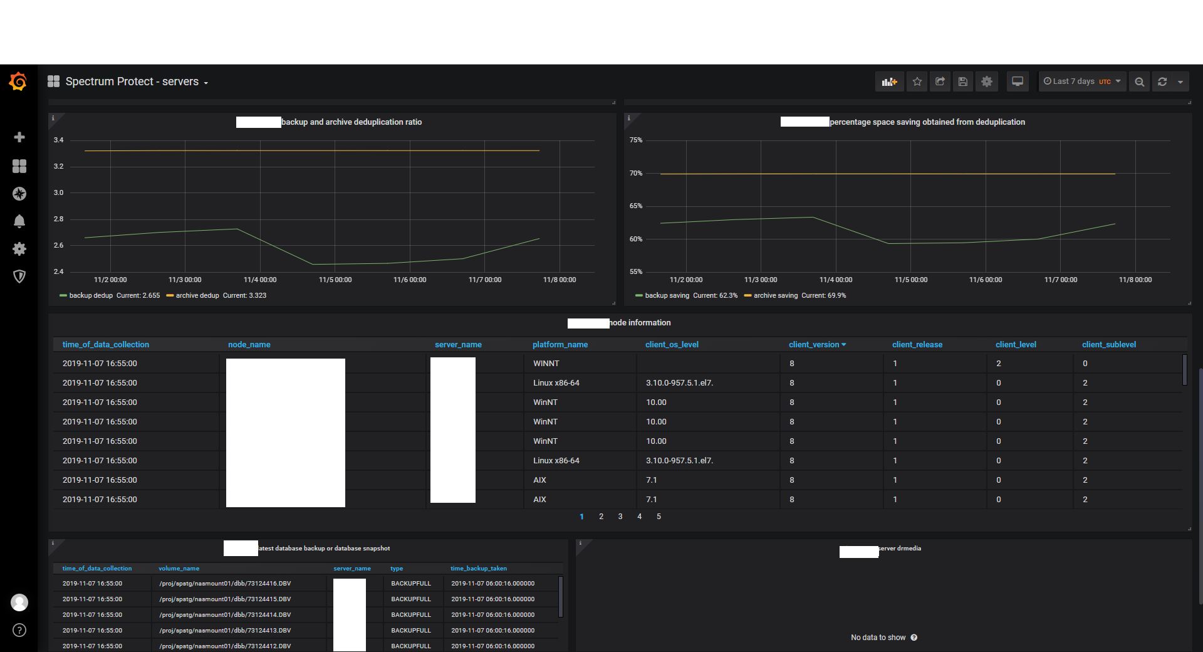
Task: Open the Alerting bell icon
Action: pyautogui.click(x=19, y=221)
